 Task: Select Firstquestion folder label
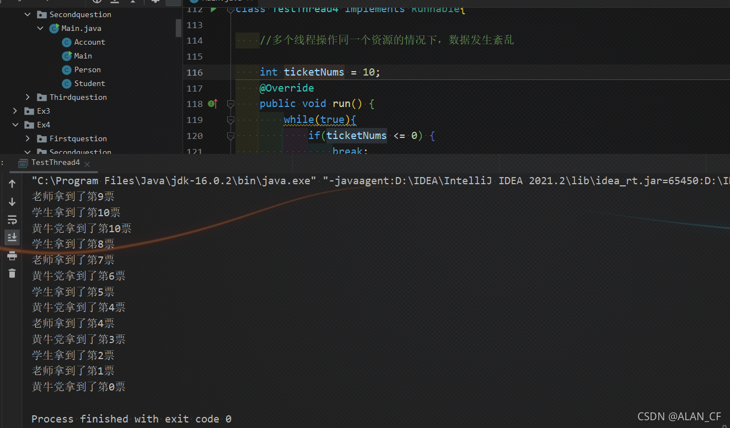tap(78, 138)
